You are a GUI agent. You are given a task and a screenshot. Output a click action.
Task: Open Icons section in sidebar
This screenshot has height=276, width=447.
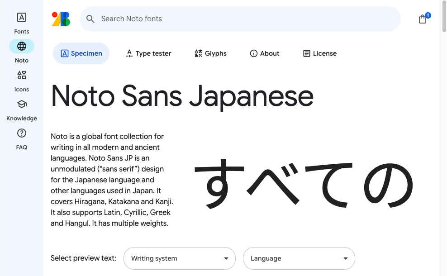[22, 81]
